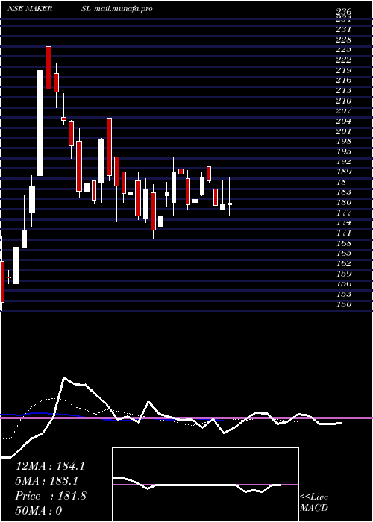Click the <<Live MACD label
The image size is (373, 522).
(x=314, y=503)
